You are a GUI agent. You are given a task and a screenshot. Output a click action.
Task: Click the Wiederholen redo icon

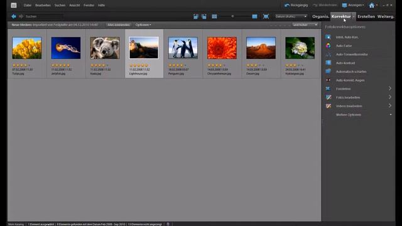click(x=315, y=5)
